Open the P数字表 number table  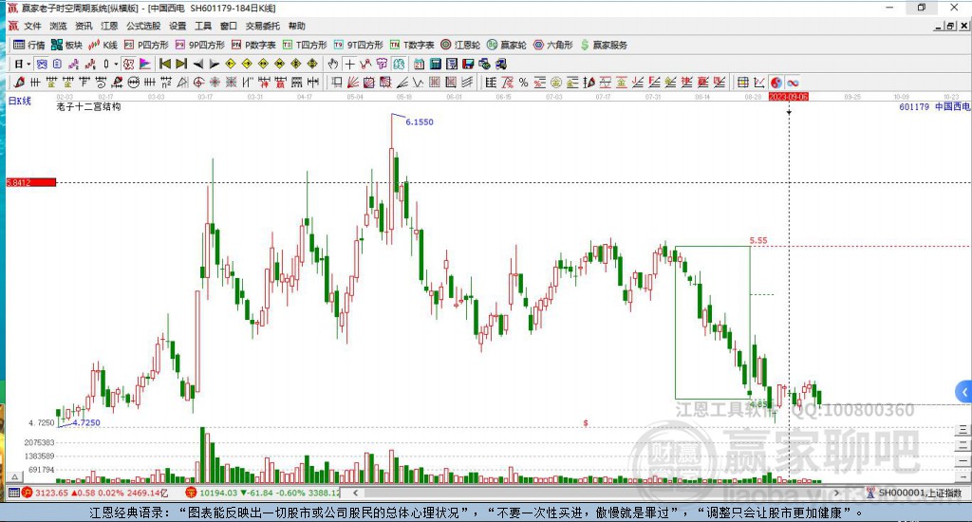pos(253,45)
